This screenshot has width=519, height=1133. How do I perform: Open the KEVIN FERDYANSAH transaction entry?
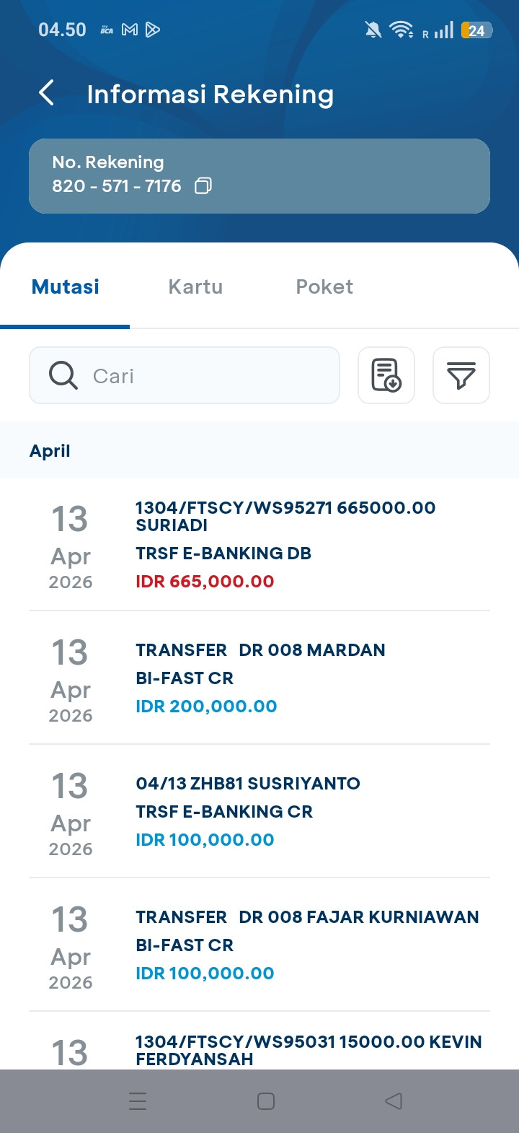coord(288,1050)
